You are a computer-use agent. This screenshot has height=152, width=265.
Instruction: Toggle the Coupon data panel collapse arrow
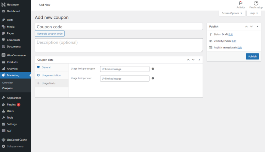coord(199,60)
